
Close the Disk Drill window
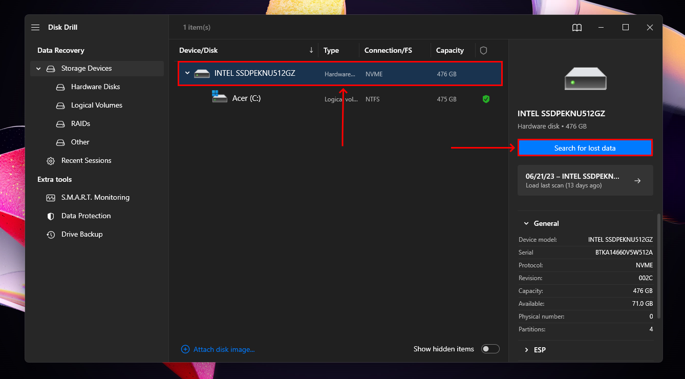click(x=650, y=28)
